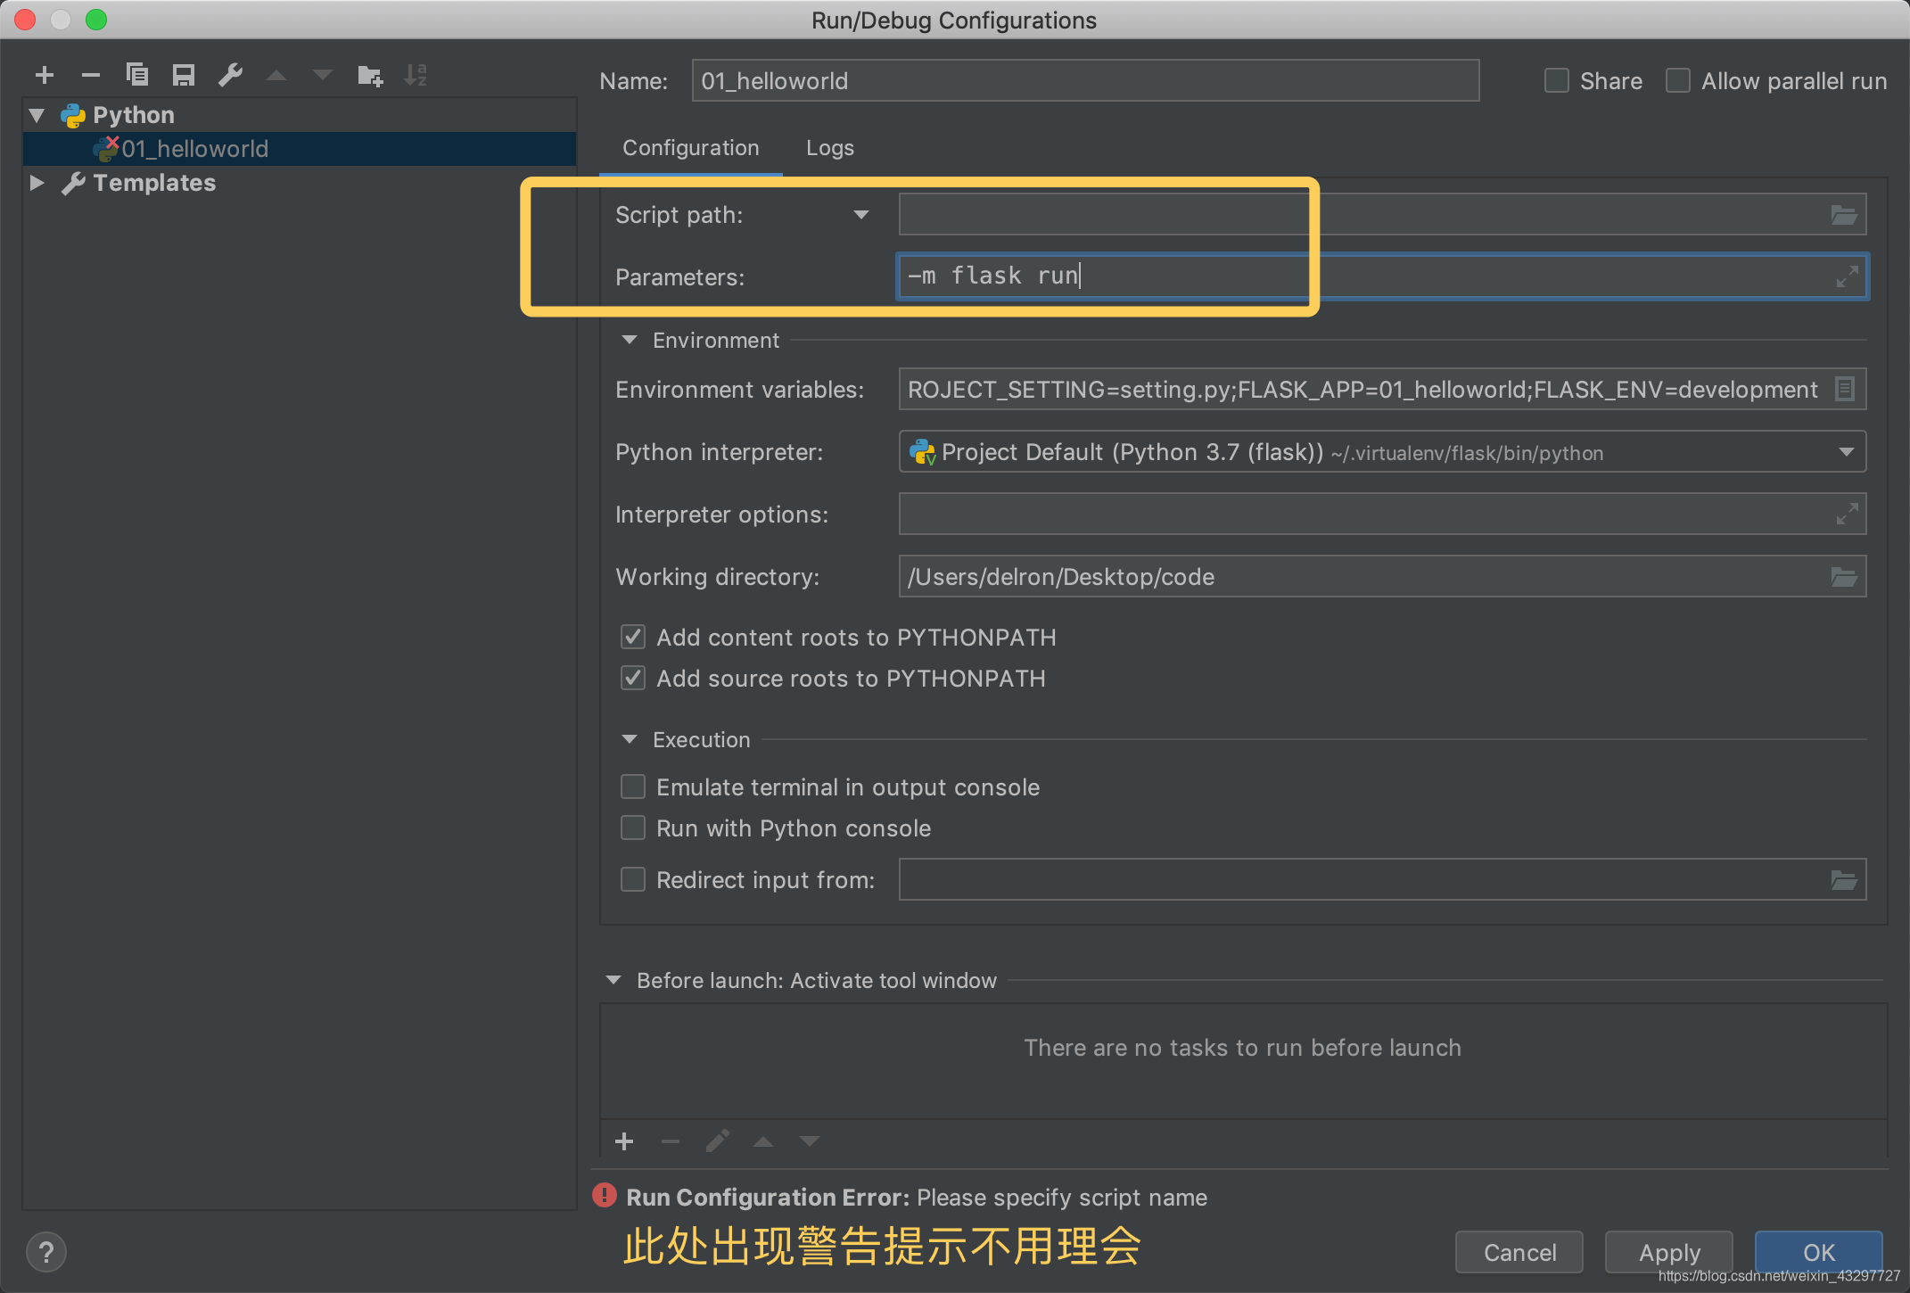Click the remove configuration icon
Viewport: 1910px width, 1293px height.
coord(88,74)
